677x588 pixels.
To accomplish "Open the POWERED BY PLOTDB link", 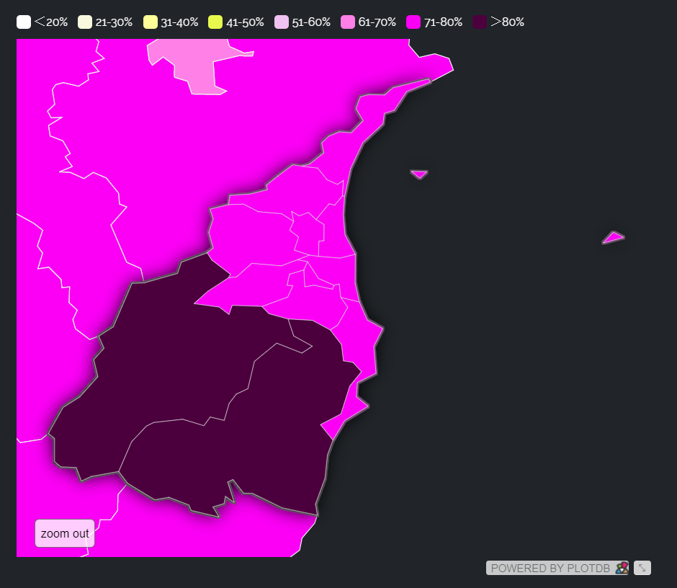I will tap(557, 568).
